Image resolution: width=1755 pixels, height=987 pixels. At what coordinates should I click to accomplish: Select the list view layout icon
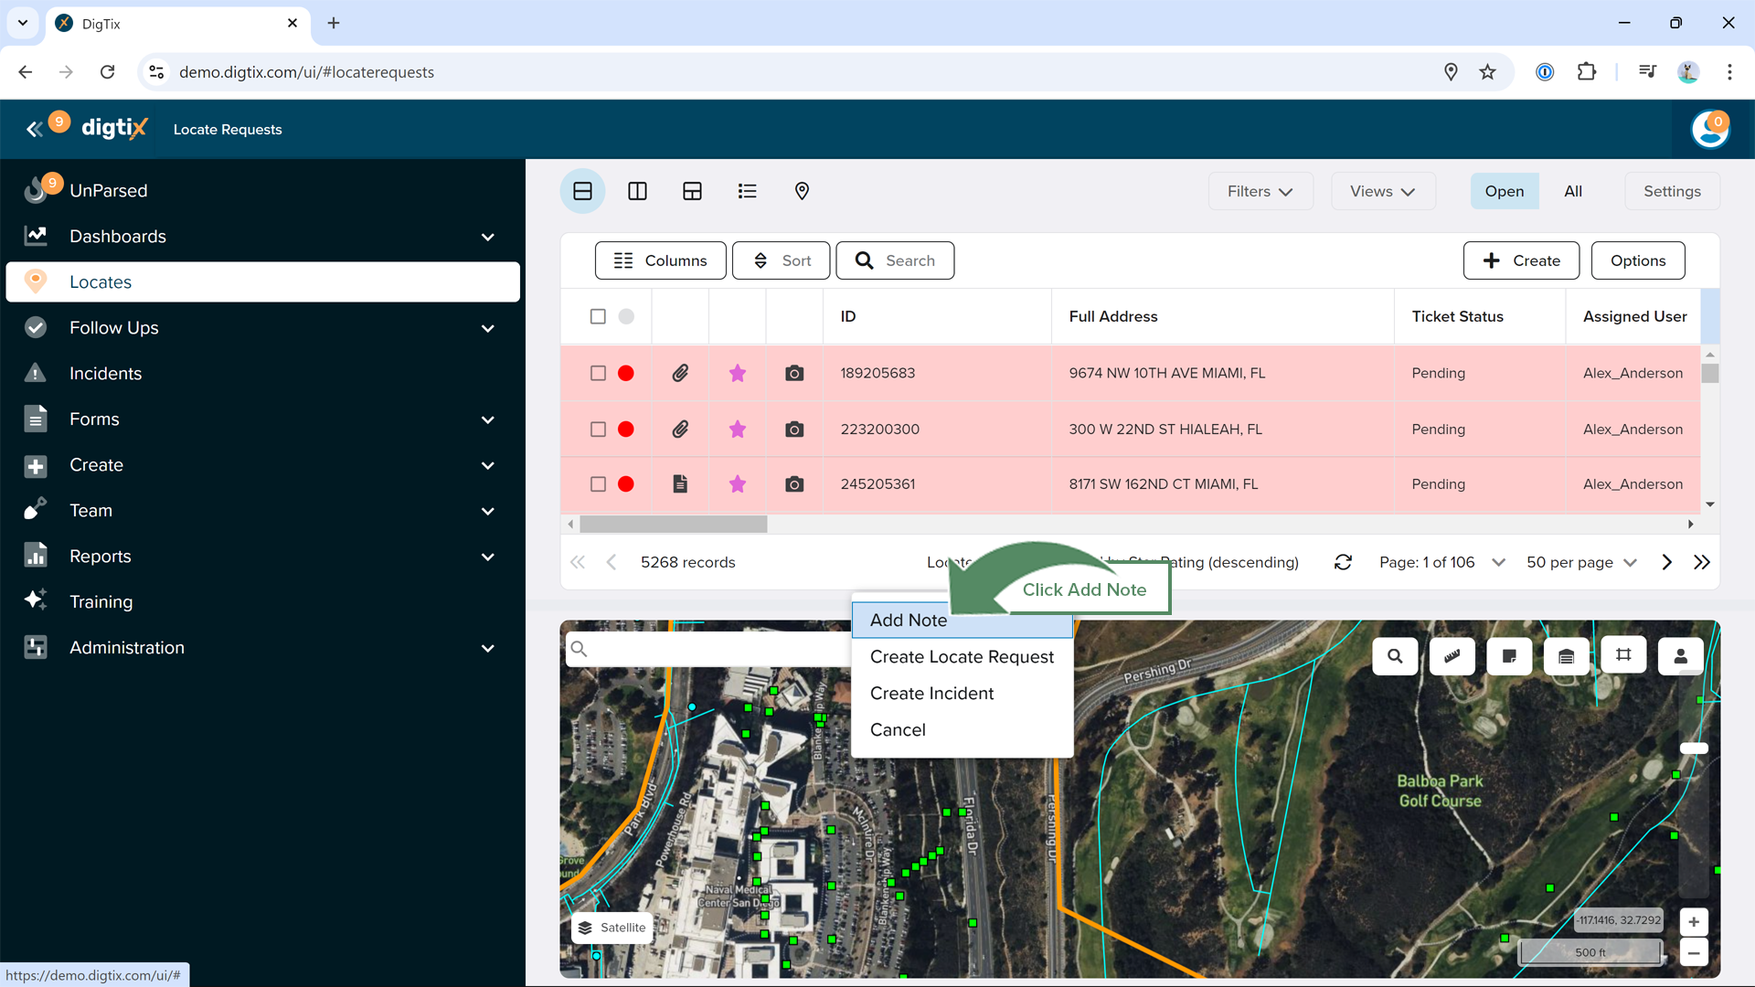click(747, 191)
